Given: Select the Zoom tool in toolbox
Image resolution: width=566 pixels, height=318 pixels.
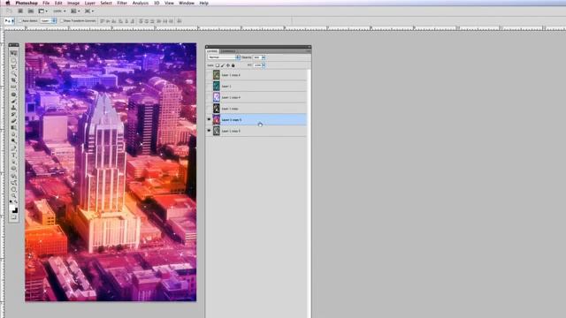Looking at the screenshot, I should pos(14,196).
